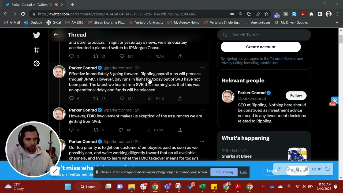Open the Cookie Use link
Image resolution: width=343 pixels, height=193 pixels.
point(269,63)
